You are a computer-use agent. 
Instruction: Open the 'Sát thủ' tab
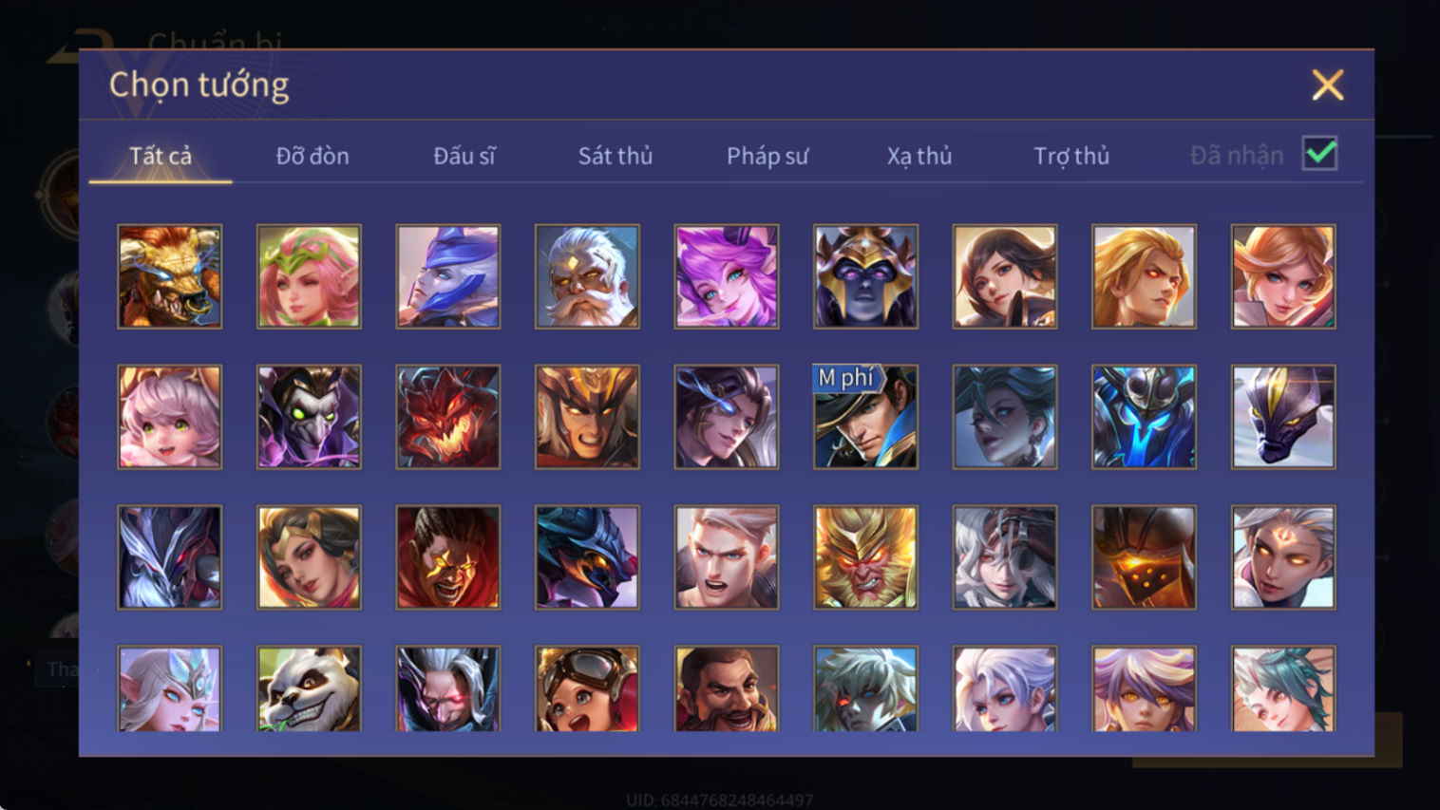616,156
